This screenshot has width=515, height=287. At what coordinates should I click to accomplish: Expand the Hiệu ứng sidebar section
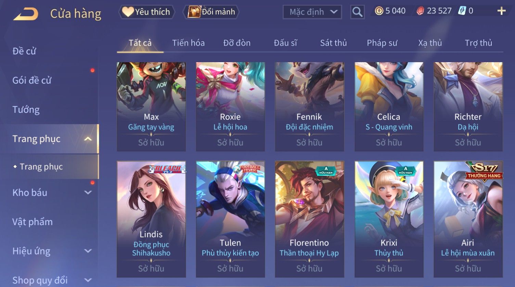pos(88,251)
